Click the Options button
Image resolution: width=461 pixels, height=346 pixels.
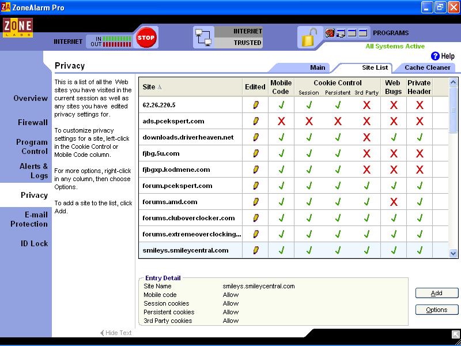[x=436, y=310]
